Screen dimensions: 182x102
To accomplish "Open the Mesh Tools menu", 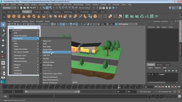I will [x=67, y=5].
